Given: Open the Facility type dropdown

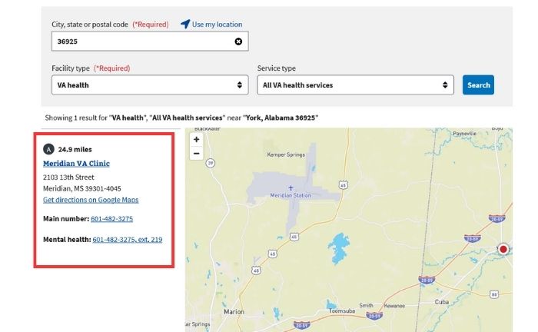Looking at the screenshot, I should pyautogui.click(x=149, y=85).
